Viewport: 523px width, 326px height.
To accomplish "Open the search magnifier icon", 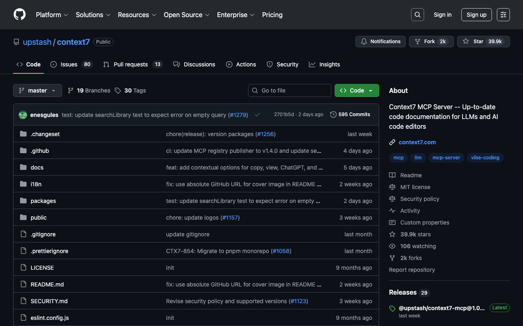I will click(x=418, y=15).
